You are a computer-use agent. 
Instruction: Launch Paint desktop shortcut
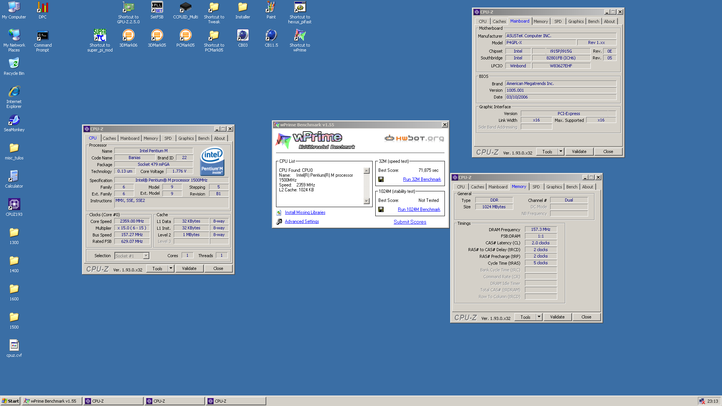pyautogui.click(x=271, y=10)
